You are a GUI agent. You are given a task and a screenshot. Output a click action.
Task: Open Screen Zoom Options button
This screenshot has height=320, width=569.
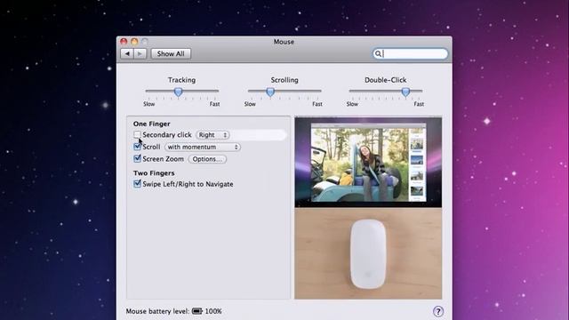pos(207,159)
